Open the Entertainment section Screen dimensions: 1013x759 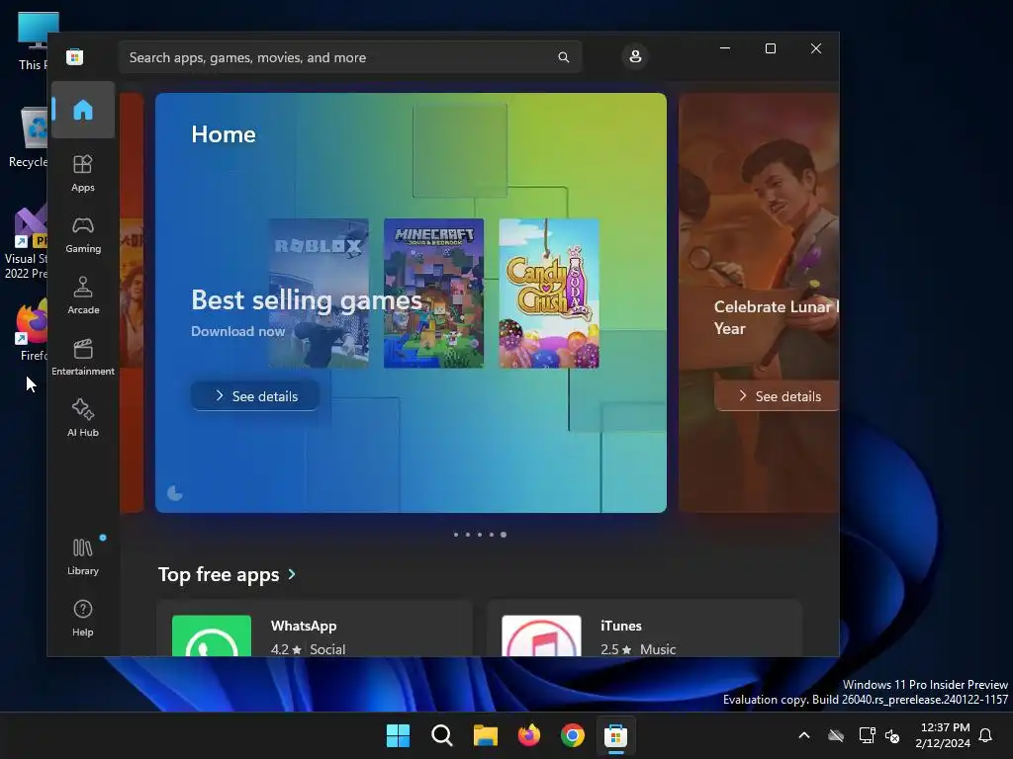pyautogui.click(x=83, y=357)
